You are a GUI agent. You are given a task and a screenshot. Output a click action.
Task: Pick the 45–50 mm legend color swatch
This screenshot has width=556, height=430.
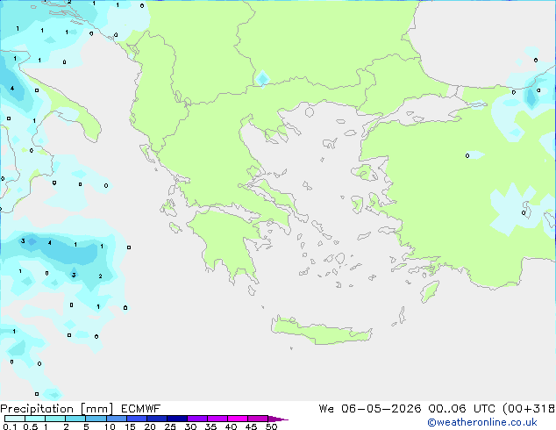click(x=258, y=419)
